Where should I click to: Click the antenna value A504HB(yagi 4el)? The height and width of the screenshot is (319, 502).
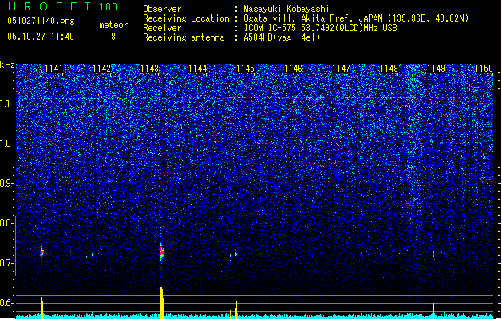coord(282,37)
